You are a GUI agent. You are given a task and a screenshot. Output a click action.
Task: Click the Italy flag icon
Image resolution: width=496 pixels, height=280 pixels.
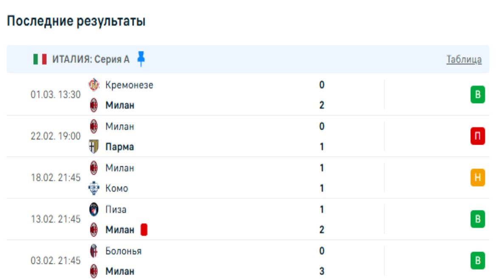tap(40, 59)
